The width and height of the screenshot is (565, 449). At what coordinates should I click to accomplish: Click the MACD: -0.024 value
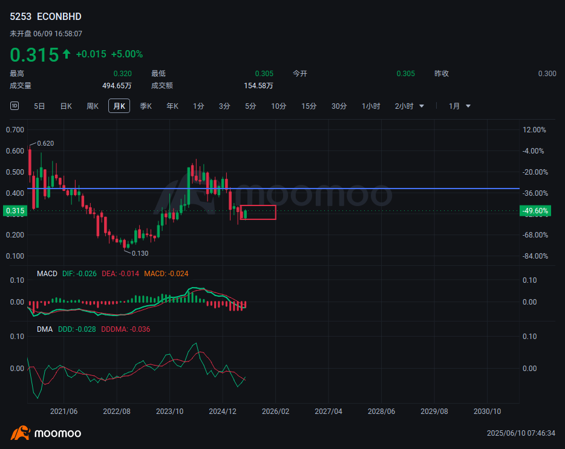click(x=166, y=274)
